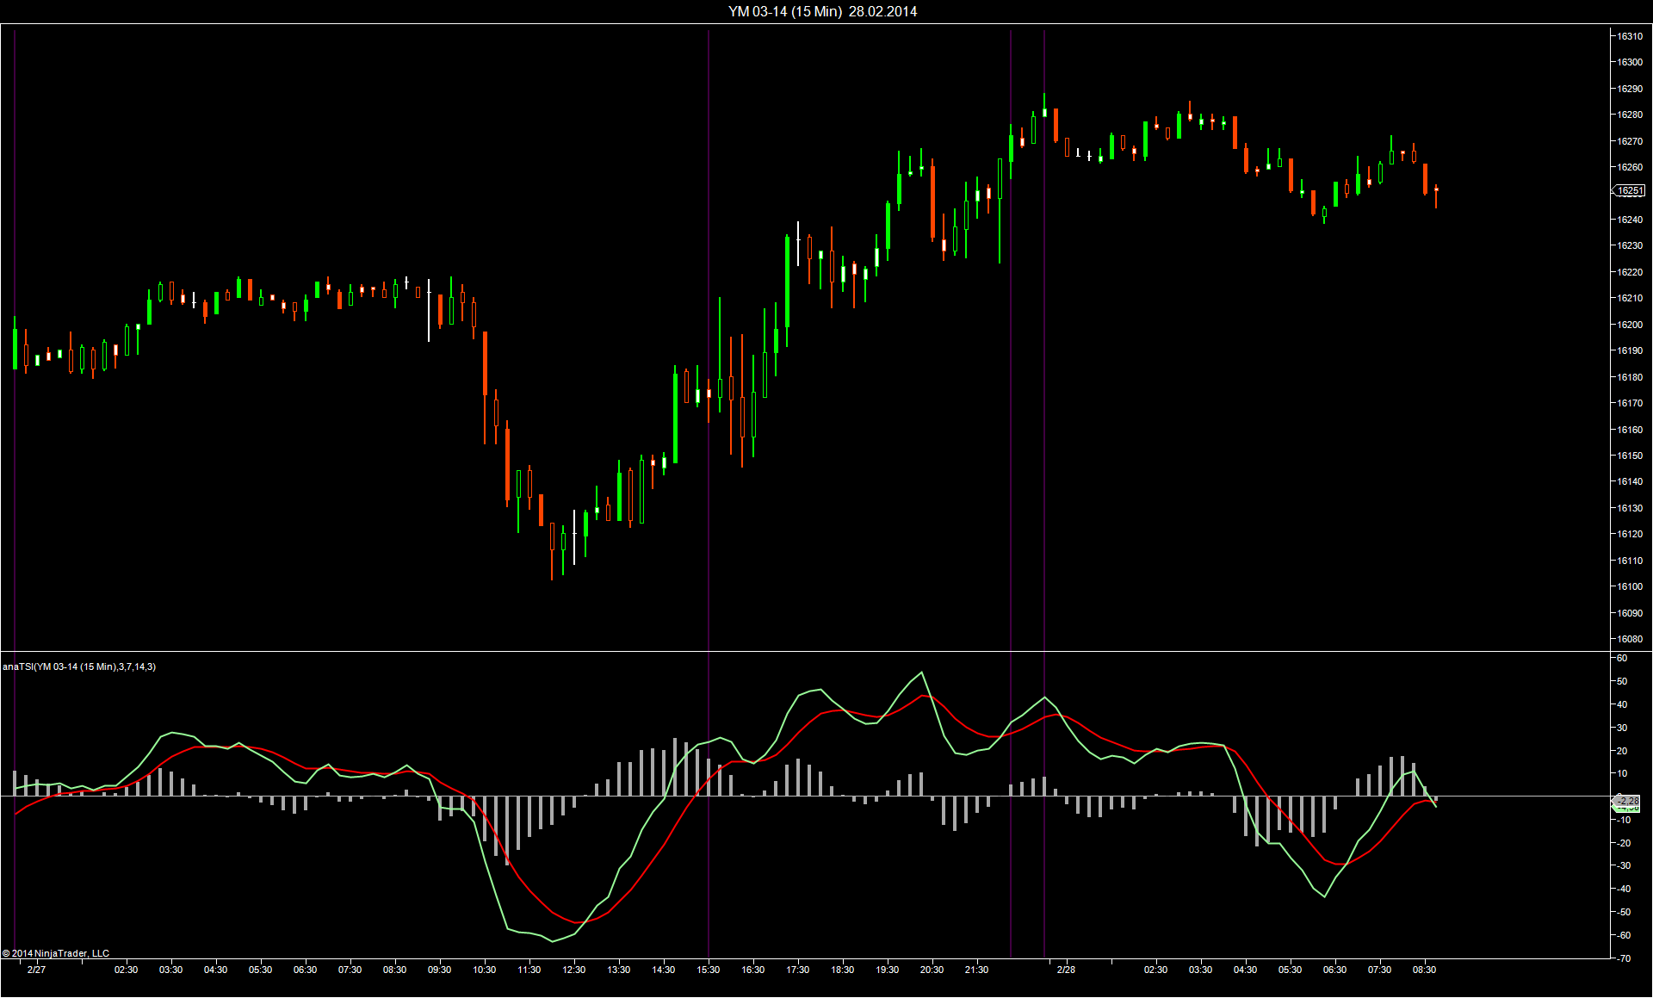Click the indicator value marker -2.28

pyautogui.click(x=1627, y=801)
